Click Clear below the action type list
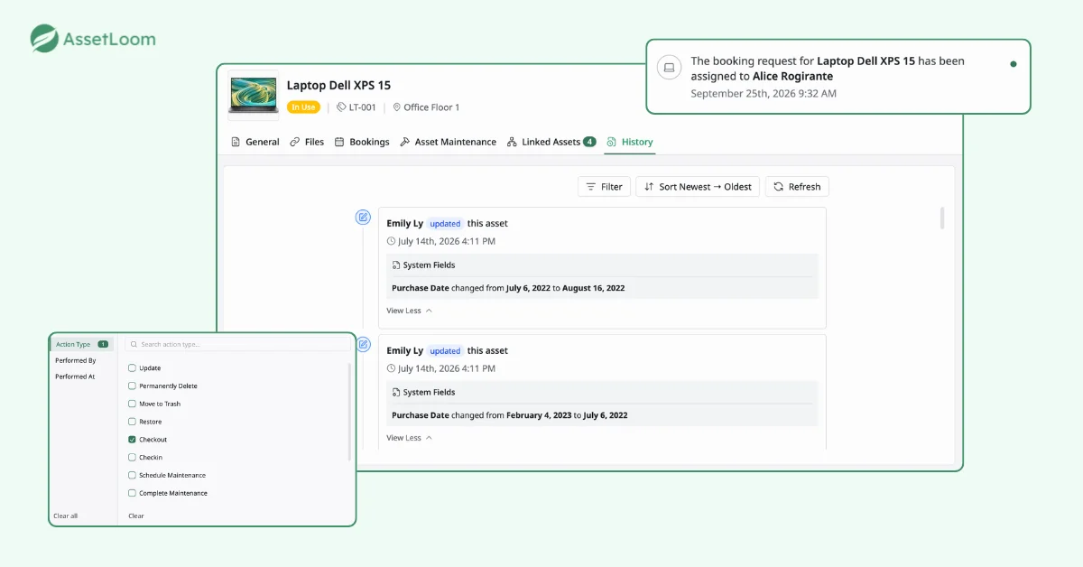The height and width of the screenshot is (567, 1083). 136,516
